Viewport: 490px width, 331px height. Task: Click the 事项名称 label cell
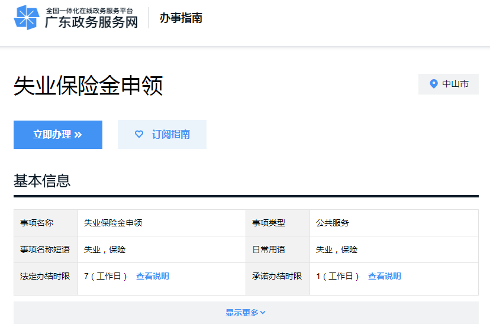46,223
